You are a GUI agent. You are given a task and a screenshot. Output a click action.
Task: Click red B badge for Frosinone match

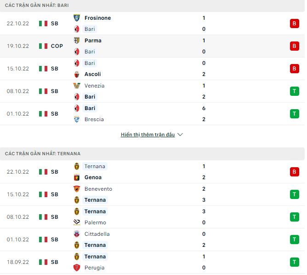[294, 23]
